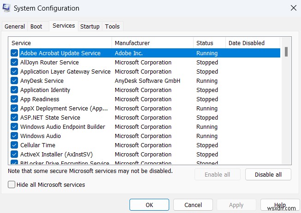Disable the Windows Audio service checkbox

pos(14,136)
